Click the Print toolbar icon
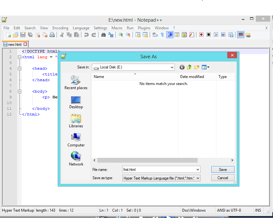The image size is (273, 218). (x=52, y=35)
